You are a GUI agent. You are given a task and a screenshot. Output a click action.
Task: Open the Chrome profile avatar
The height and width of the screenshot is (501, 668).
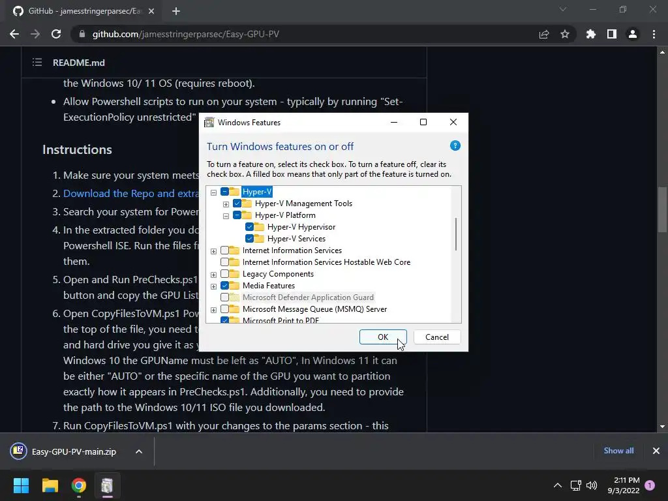(633, 34)
